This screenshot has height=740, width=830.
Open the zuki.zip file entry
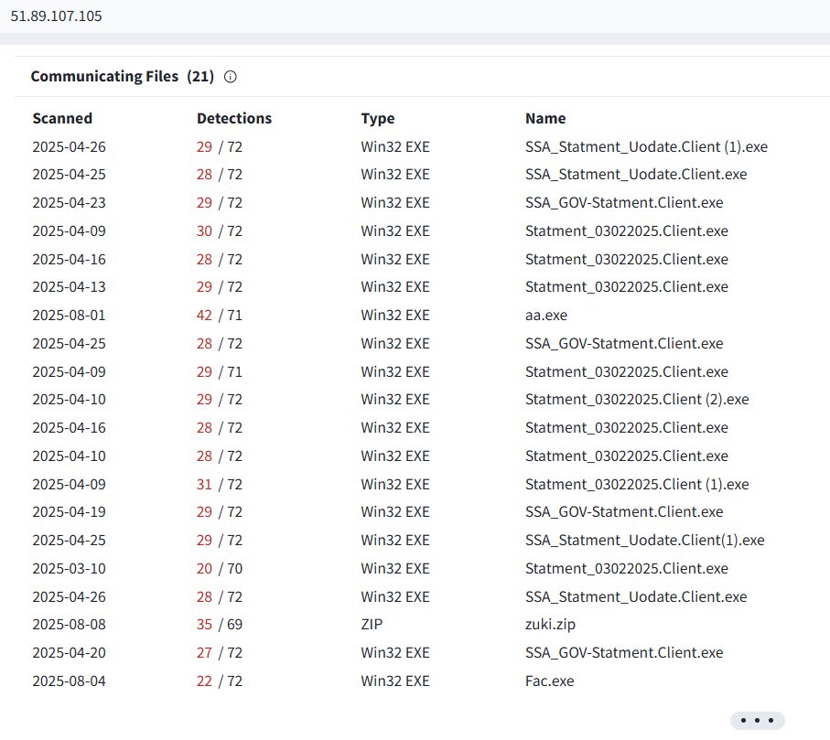pos(553,624)
